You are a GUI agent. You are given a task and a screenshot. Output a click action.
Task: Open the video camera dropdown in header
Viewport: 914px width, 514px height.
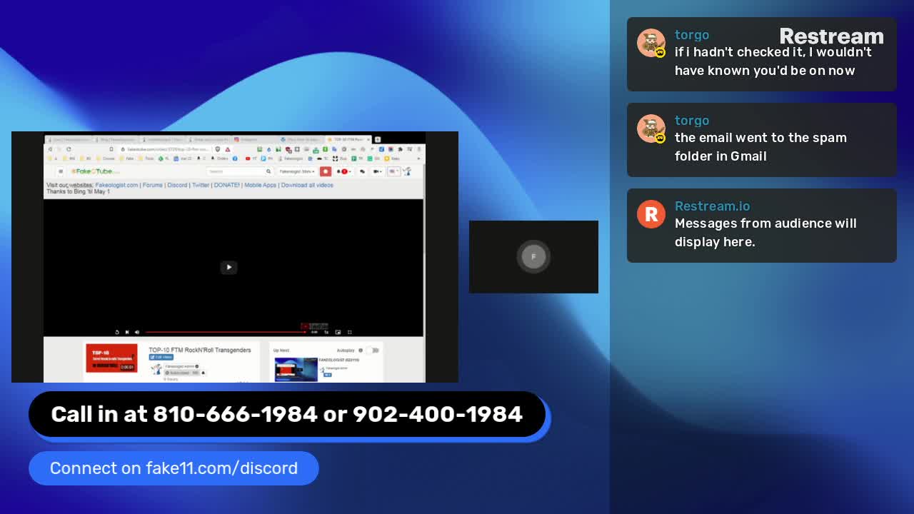tap(378, 171)
